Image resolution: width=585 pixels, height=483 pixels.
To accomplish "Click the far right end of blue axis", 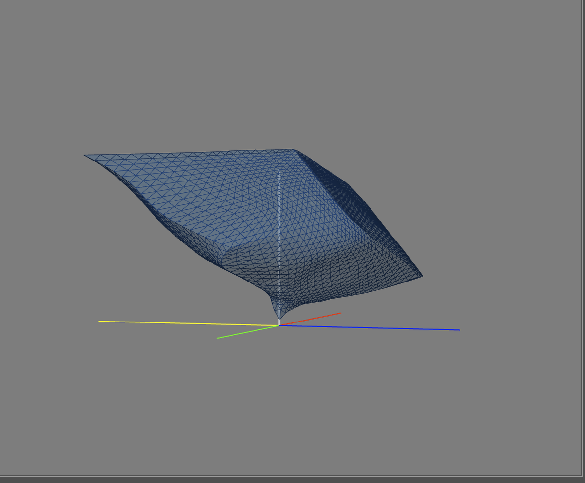I will pyautogui.click(x=459, y=330).
